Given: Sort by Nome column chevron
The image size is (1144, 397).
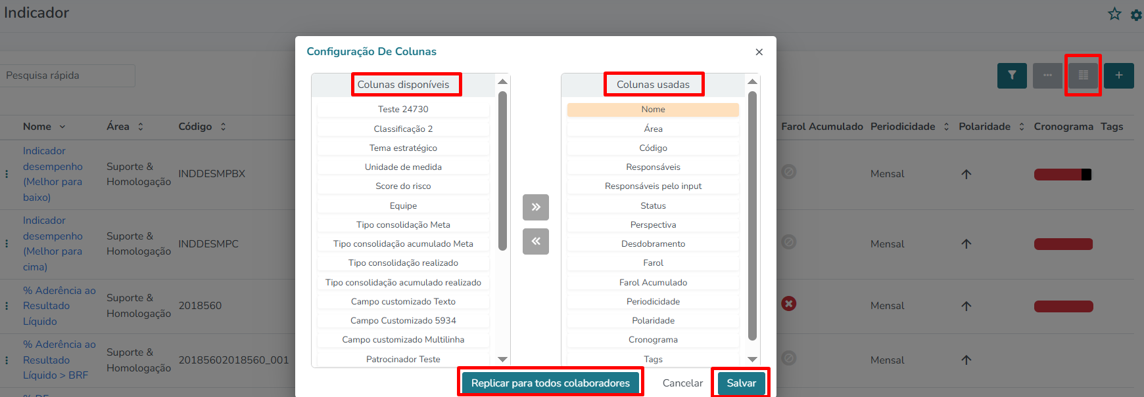Looking at the screenshot, I should click(x=62, y=127).
